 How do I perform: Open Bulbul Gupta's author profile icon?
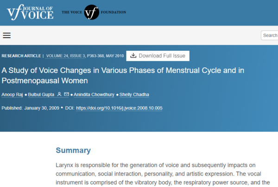tap(59, 95)
